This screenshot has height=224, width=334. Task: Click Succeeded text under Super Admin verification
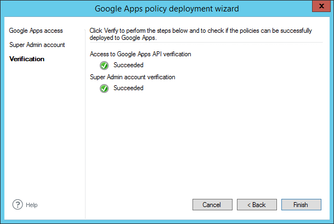click(128, 88)
